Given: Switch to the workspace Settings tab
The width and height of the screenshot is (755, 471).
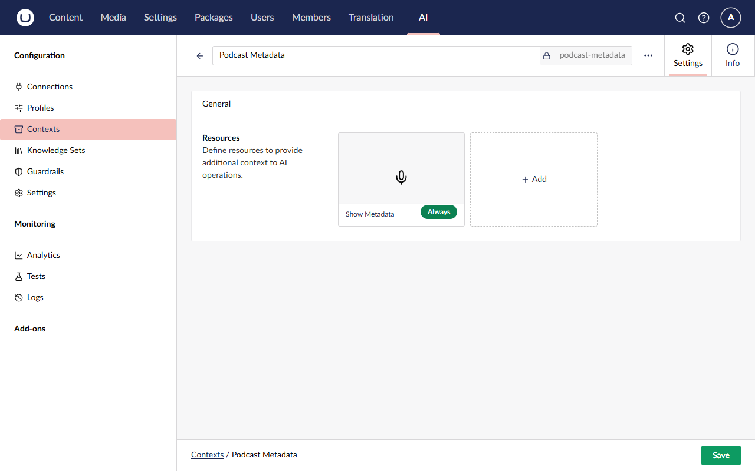Looking at the screenshot, I should tap(688, 56).
